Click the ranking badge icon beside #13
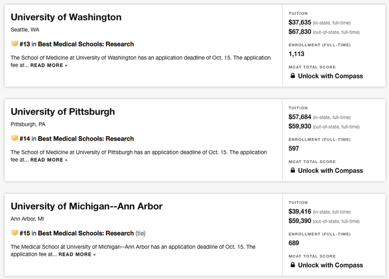Screen dimensions: 389x279 15,44
